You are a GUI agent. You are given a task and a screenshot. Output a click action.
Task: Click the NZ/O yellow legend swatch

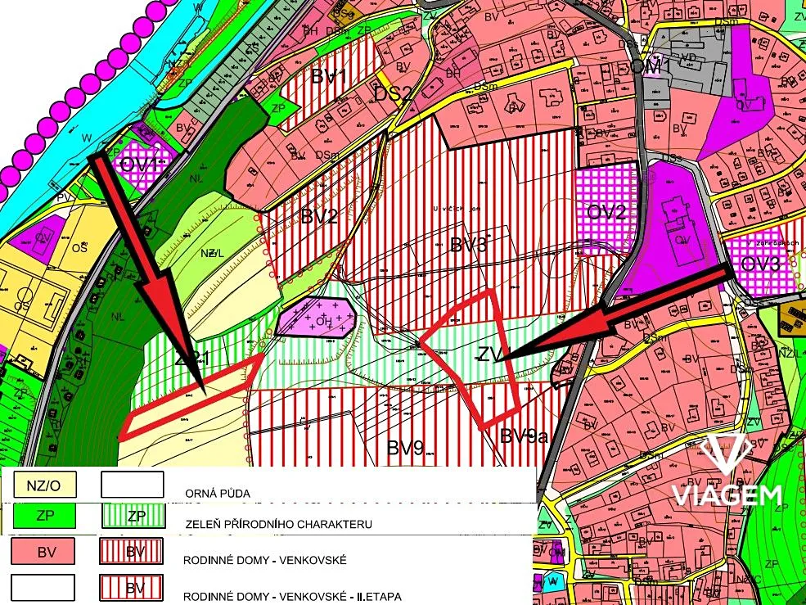point(43,485)
